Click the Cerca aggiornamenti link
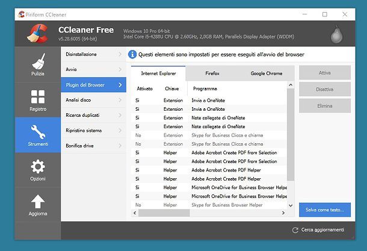This screenshot has height=251, width=367. coord(322,230)
